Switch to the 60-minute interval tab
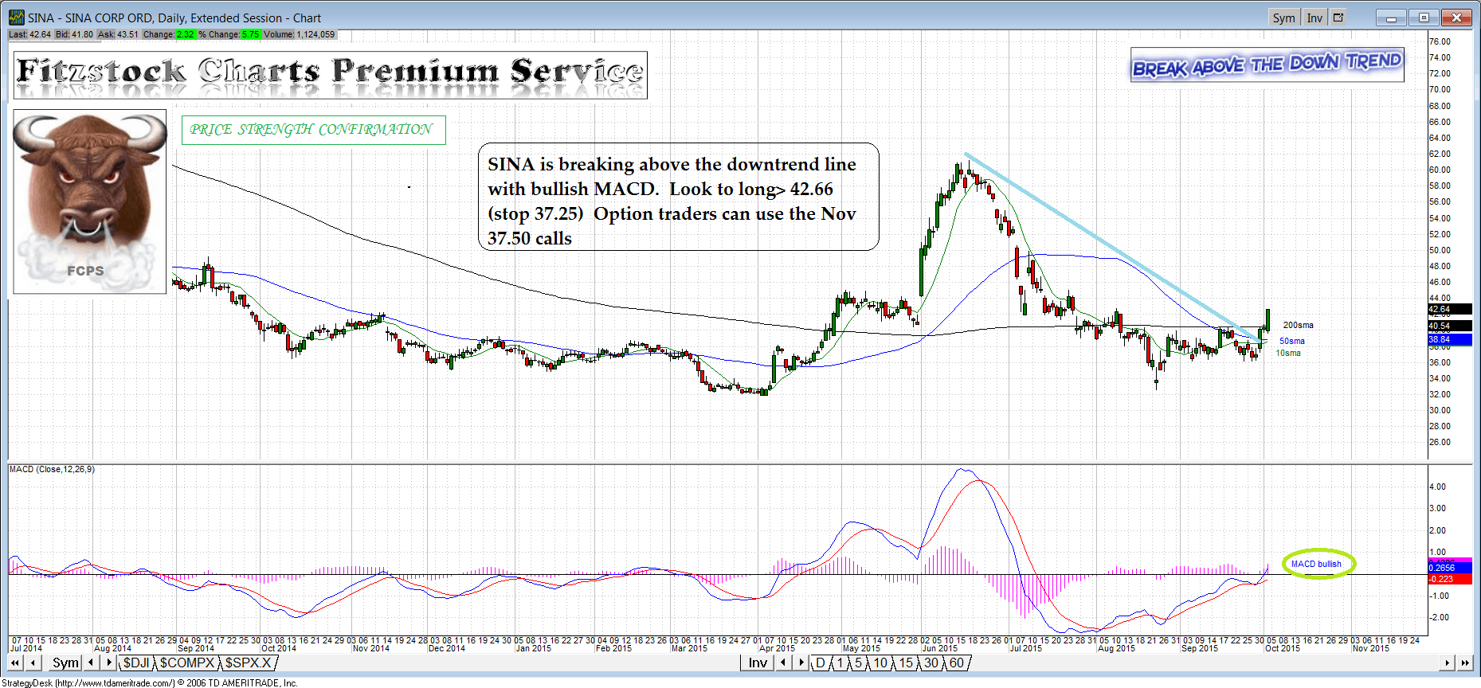1481x688 pixels. point(956,663)
